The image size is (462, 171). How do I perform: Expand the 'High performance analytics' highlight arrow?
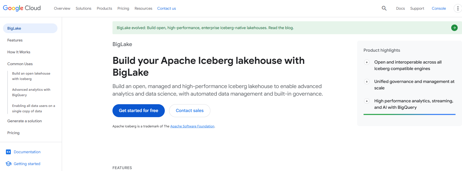point(367,101)
